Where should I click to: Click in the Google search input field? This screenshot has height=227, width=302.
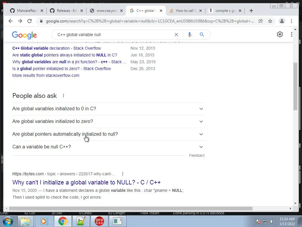click(114, 35)
